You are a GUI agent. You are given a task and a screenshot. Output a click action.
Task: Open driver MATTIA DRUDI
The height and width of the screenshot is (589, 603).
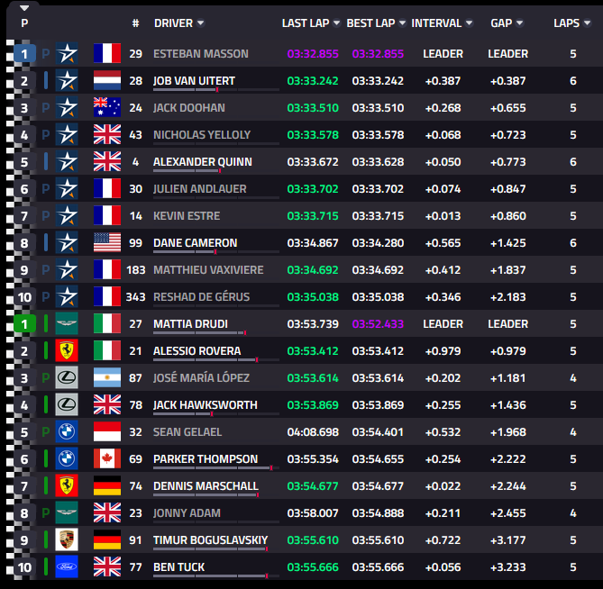[x=190, y=323]
